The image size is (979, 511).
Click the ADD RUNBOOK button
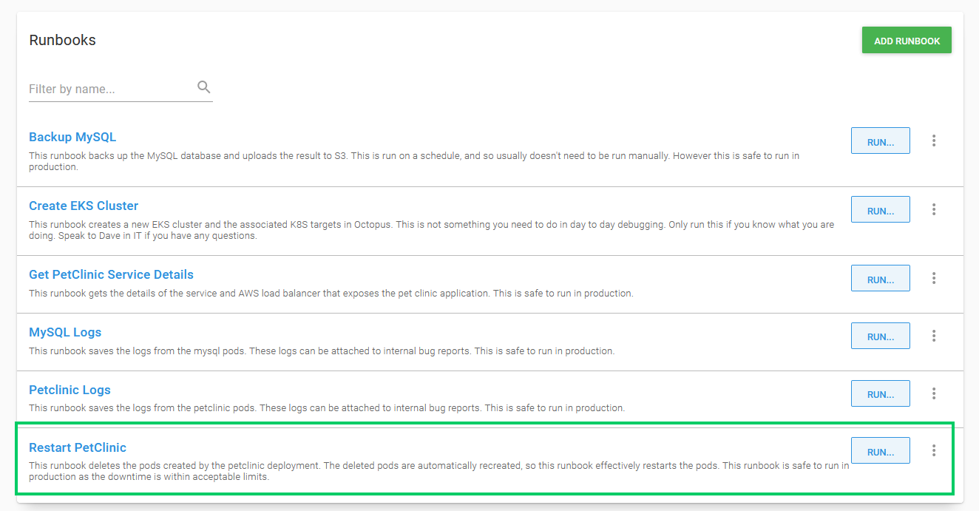907,40
